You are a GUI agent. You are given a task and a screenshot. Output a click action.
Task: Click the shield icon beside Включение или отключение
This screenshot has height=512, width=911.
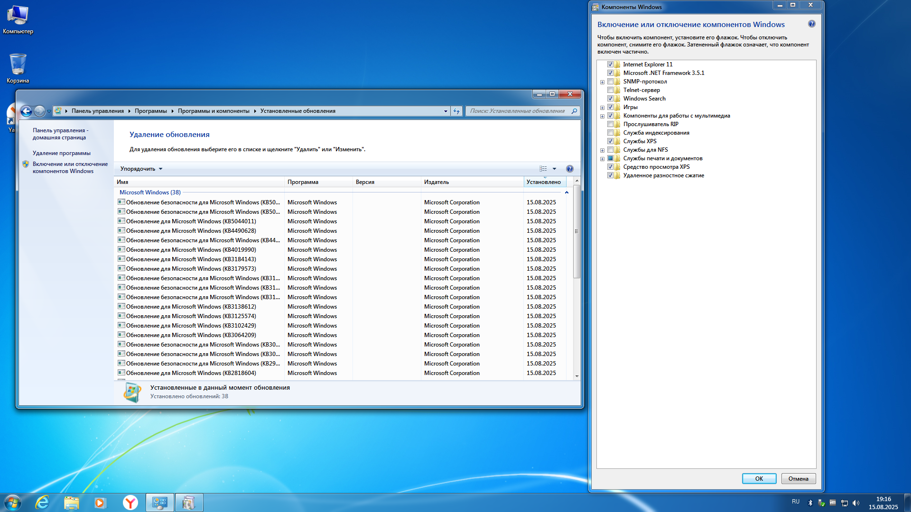[x=26, y=164]
